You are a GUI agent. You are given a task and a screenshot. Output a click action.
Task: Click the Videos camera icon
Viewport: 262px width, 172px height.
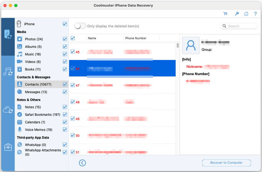click(x=19, y=62)
